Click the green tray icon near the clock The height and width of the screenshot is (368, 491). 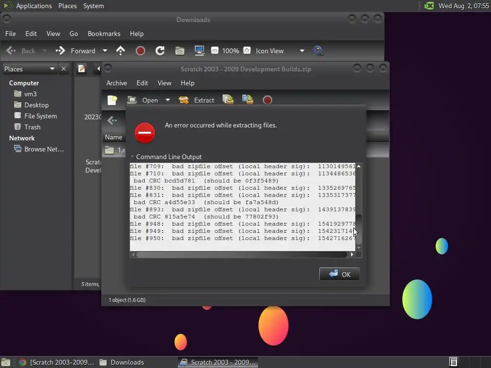[429, 6]
